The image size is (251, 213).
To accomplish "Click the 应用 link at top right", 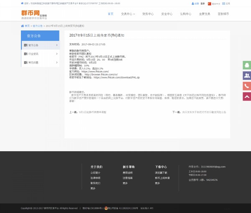I will click(x=228, y=3).
